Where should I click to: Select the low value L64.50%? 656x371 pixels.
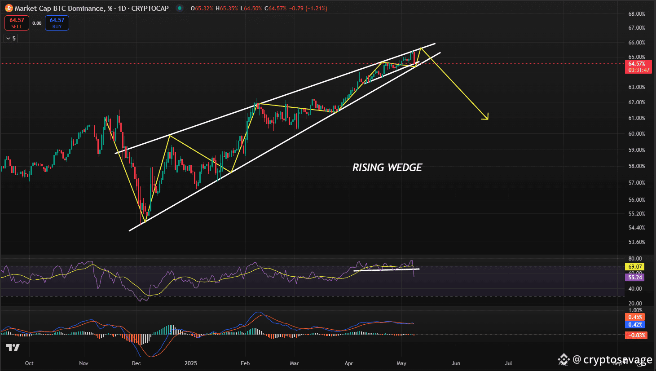(251, 9)
